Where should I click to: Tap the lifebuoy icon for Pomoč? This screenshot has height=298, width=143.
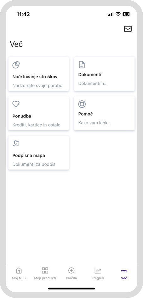tap(82, 104)
